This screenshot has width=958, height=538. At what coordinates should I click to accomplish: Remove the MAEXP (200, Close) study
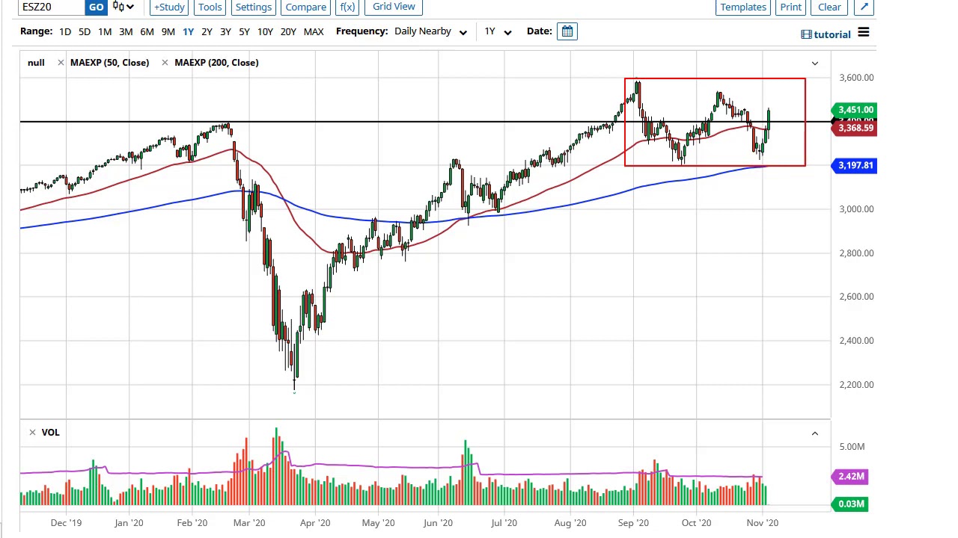coord(165,63)
